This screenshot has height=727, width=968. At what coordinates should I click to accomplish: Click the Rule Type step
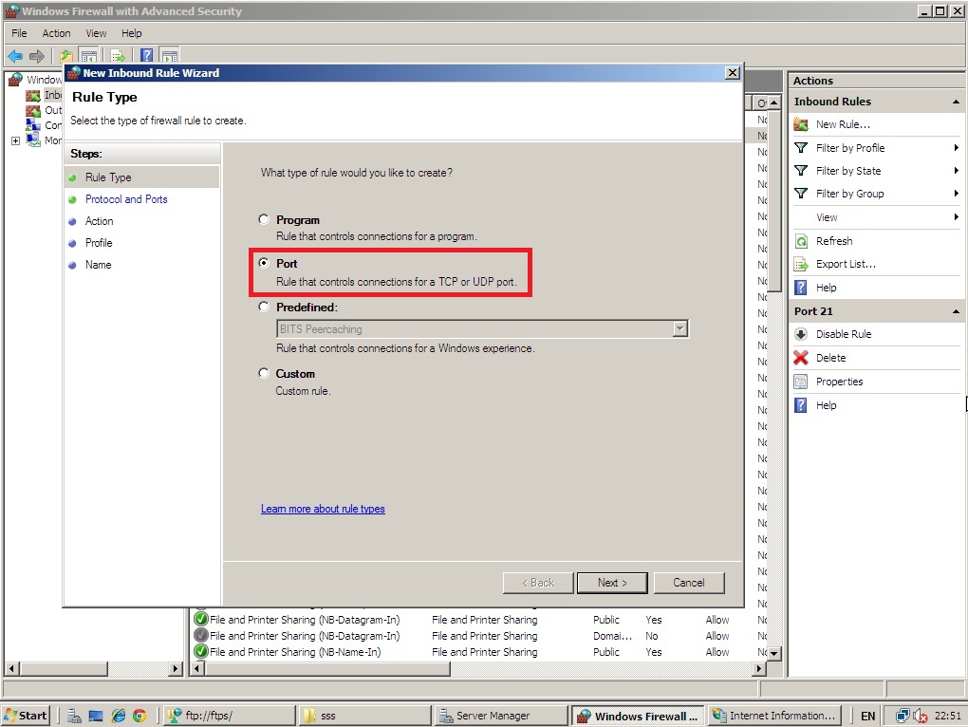coord(108,177)
